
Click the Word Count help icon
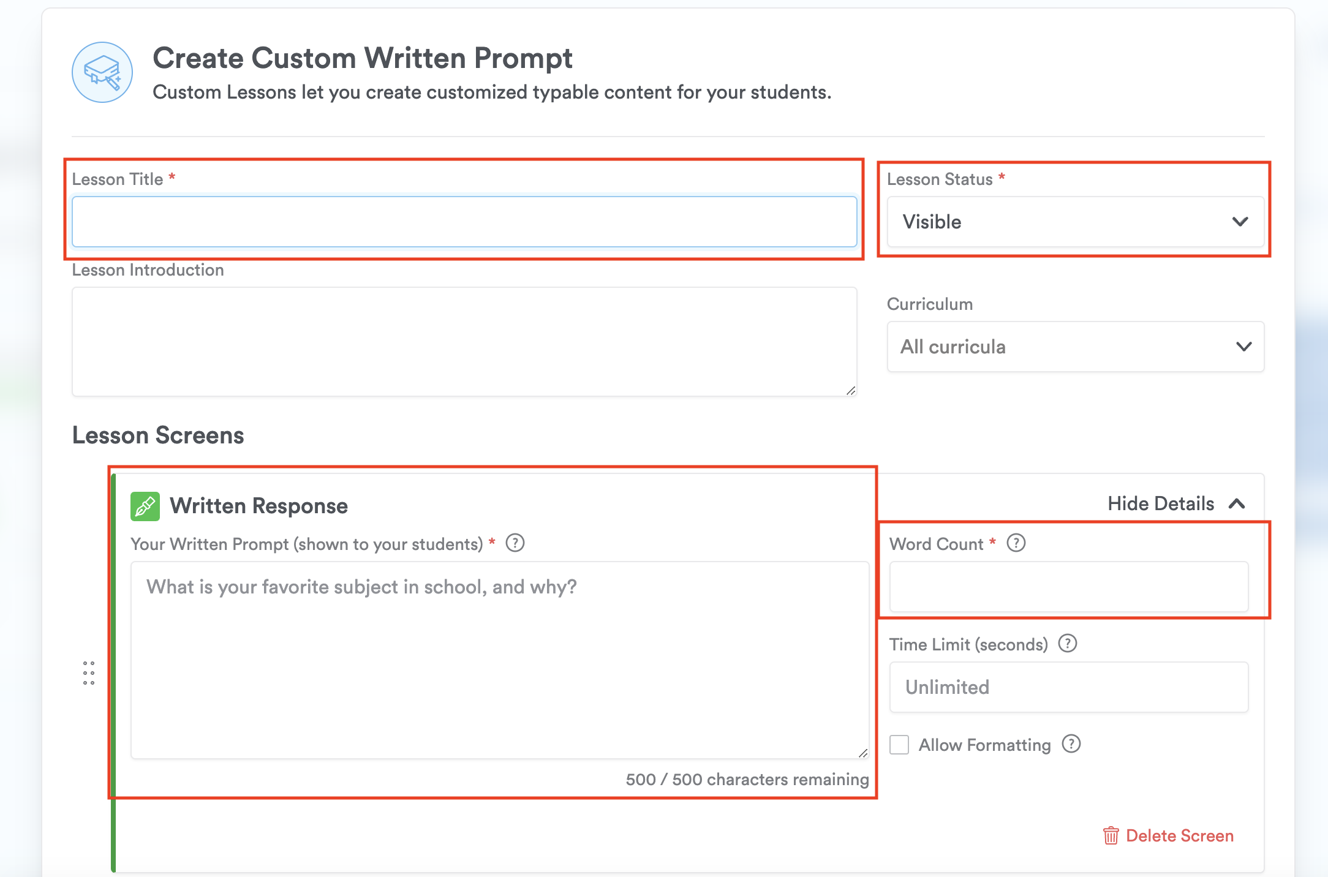pyautogui.click(x=1016, y=543)
